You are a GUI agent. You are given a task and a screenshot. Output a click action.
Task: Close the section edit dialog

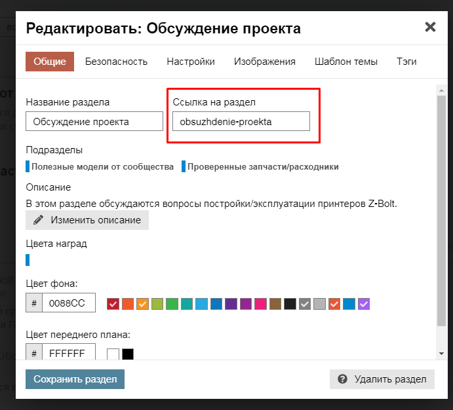click(x=430, y=27)
